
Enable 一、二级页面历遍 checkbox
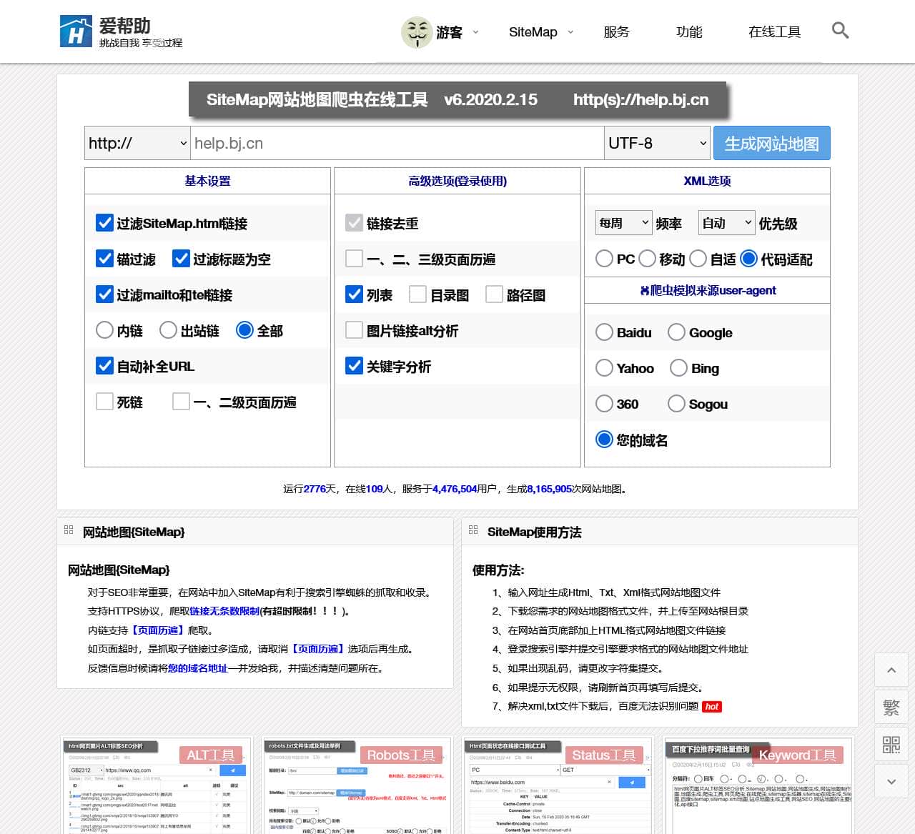point(181,401)
